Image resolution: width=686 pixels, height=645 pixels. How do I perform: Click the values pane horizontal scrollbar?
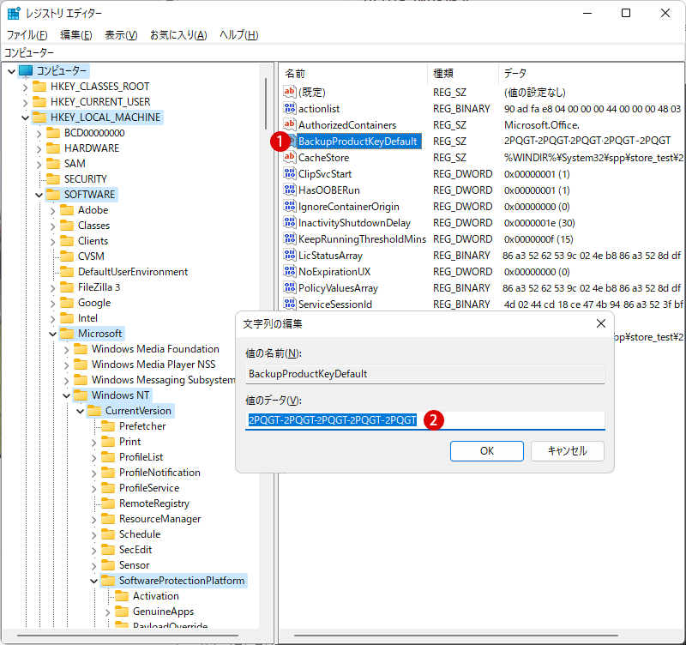coord(455,636)
